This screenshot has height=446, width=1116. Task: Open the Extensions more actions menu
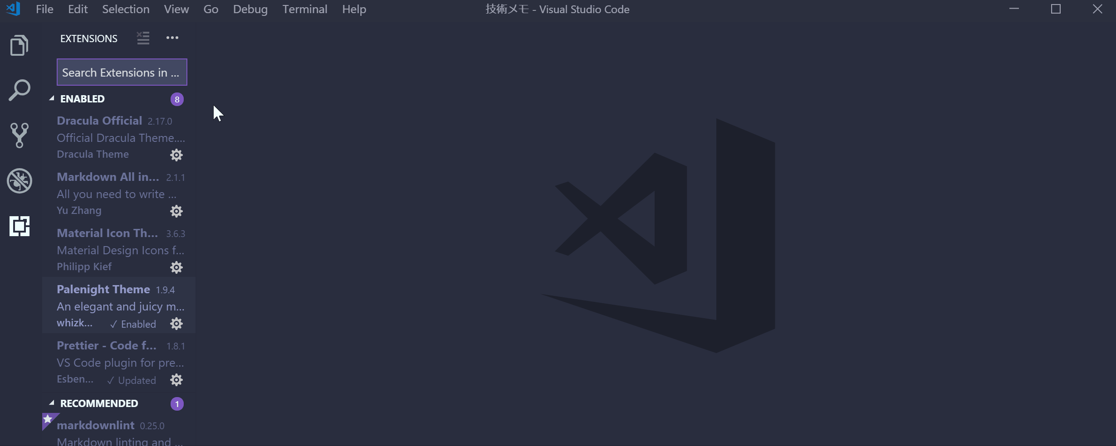(x=172, y=38)
